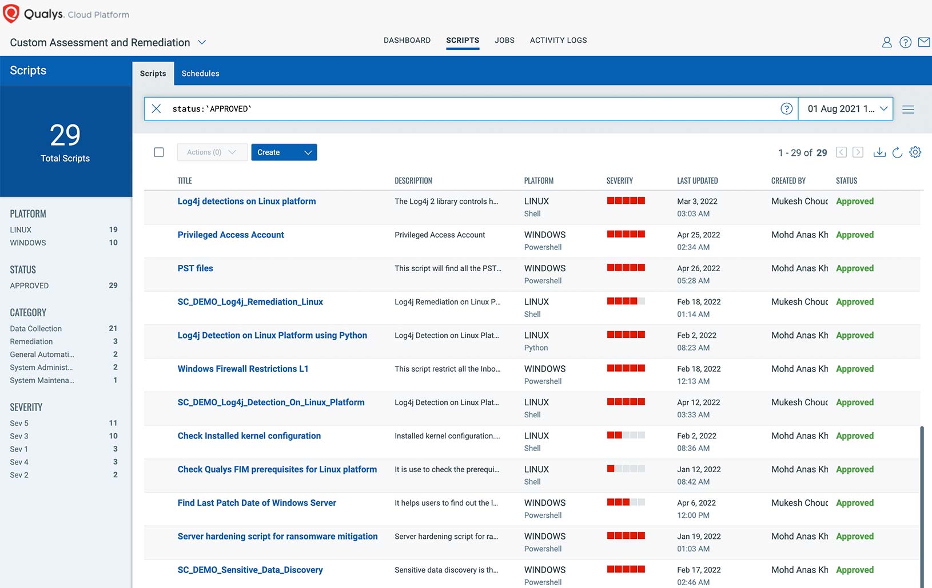Click the user profile icon
This screenshot has height=588, width=932.
click(887, 42)
